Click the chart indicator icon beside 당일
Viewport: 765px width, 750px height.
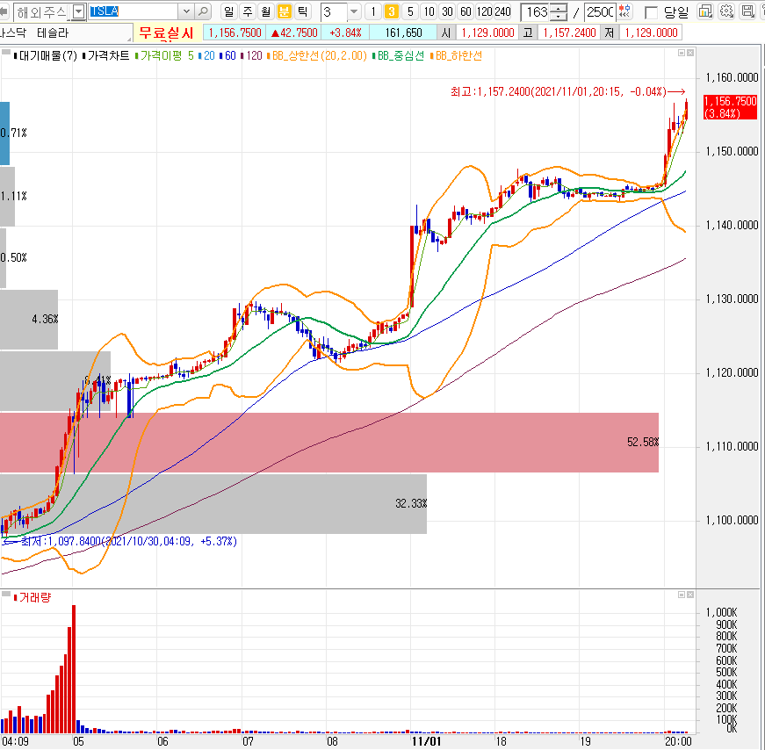click(705, 11)
